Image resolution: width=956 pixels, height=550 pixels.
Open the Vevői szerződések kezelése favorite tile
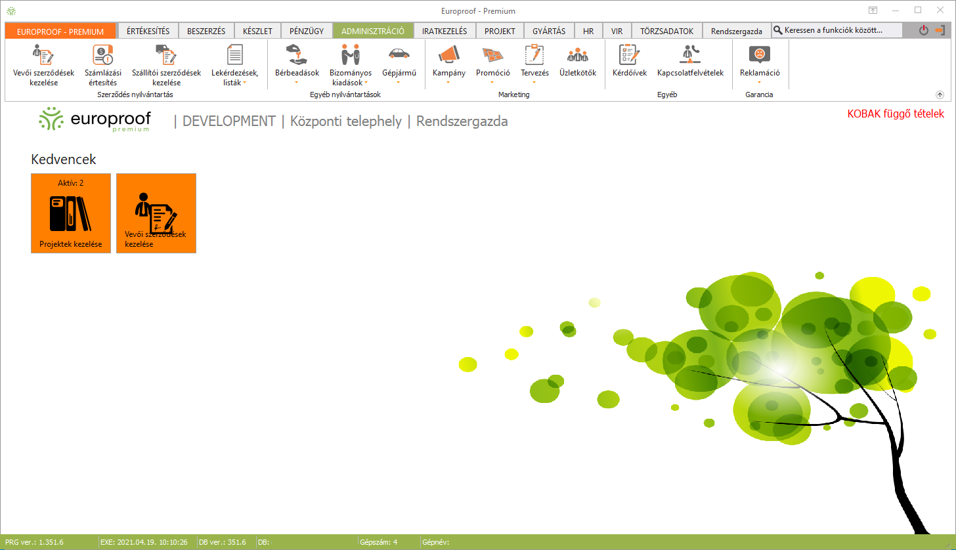[x=156, y=213]
